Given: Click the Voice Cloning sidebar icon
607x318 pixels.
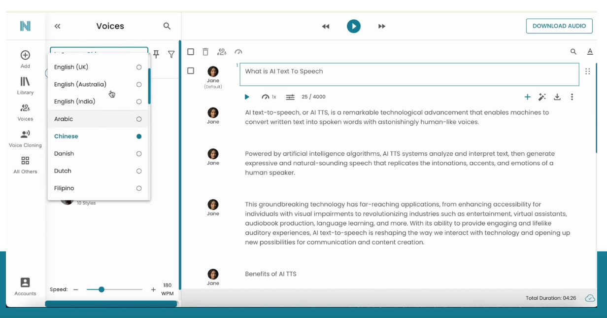Looking at the screenshot, I should 25,135.
